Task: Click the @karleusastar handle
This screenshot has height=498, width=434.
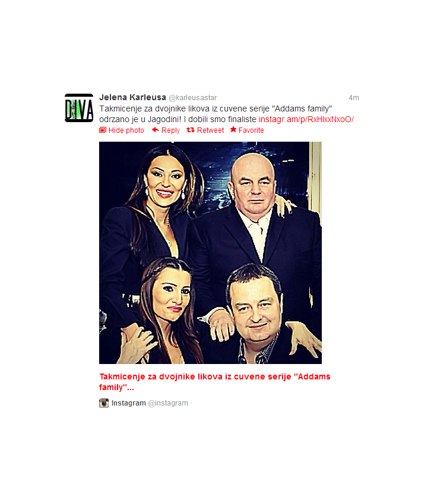Action: 193,98
